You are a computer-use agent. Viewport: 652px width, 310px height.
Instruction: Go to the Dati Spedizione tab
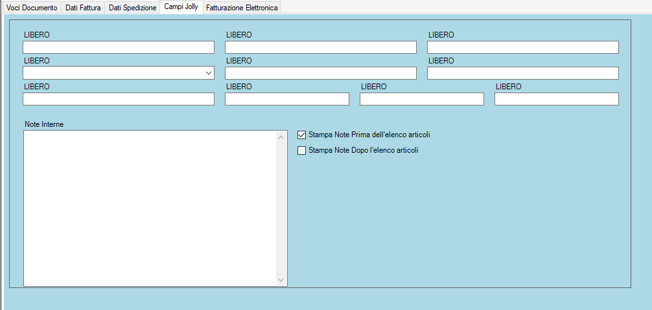click(x=132, y=7)
